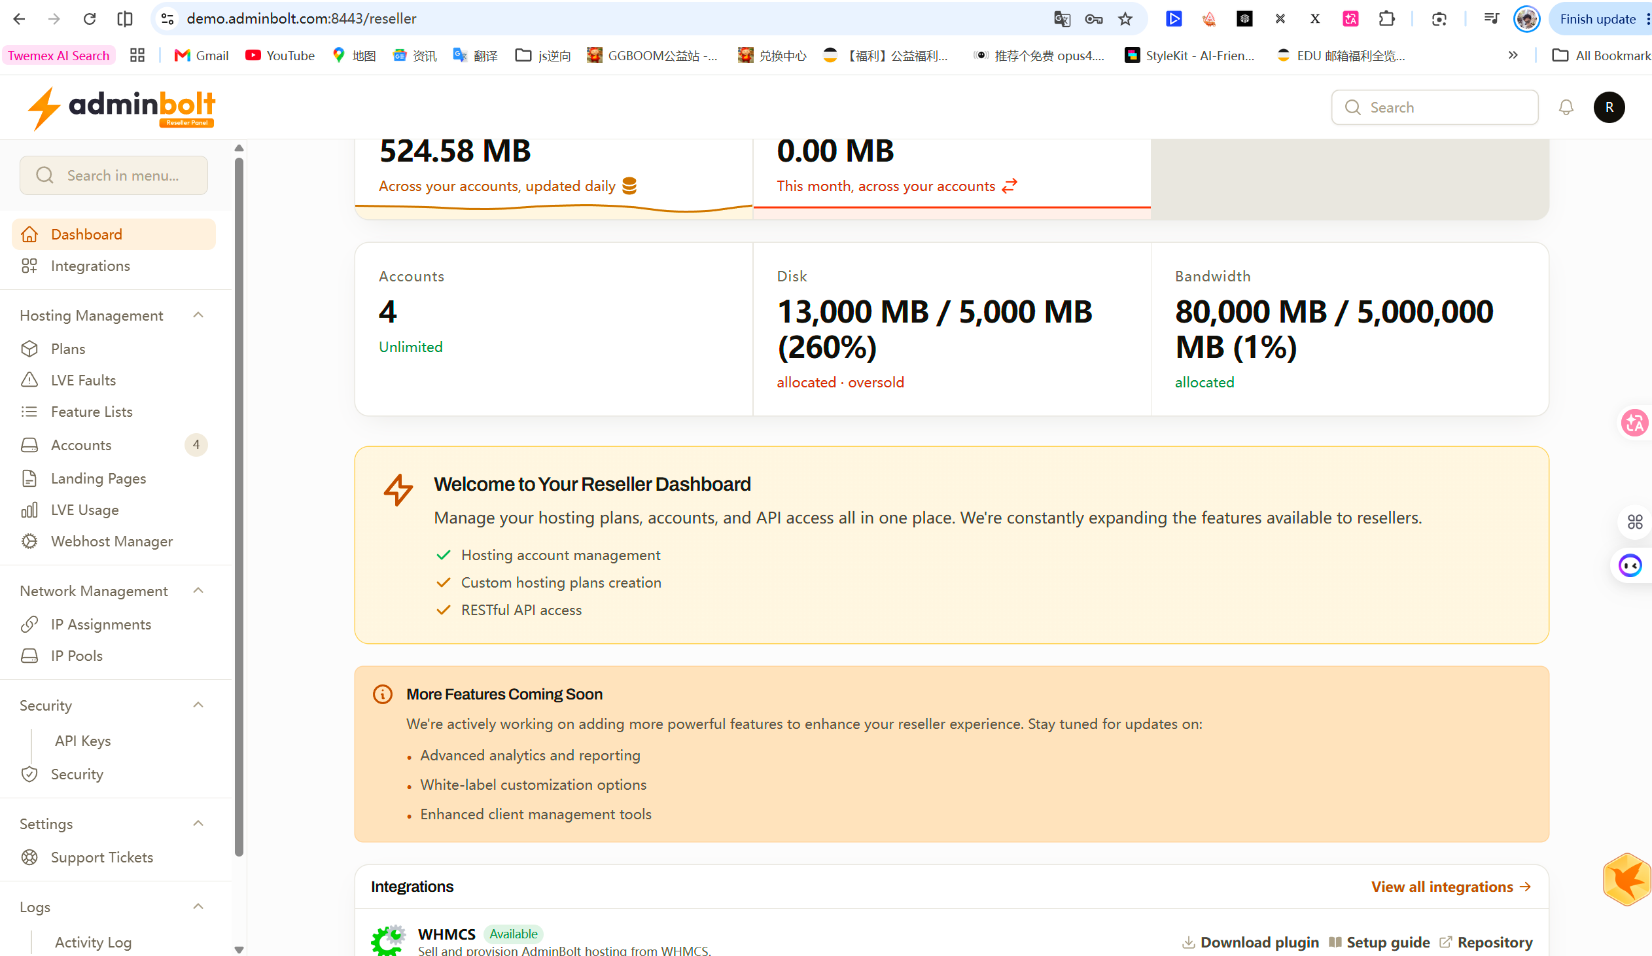Bookmark this page with the star icon
This screenshot has width=1652, height=956.
tap(1125, 19)
